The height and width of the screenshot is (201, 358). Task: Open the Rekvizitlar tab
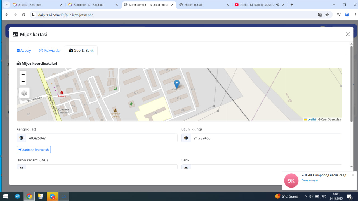coord(50,51)
